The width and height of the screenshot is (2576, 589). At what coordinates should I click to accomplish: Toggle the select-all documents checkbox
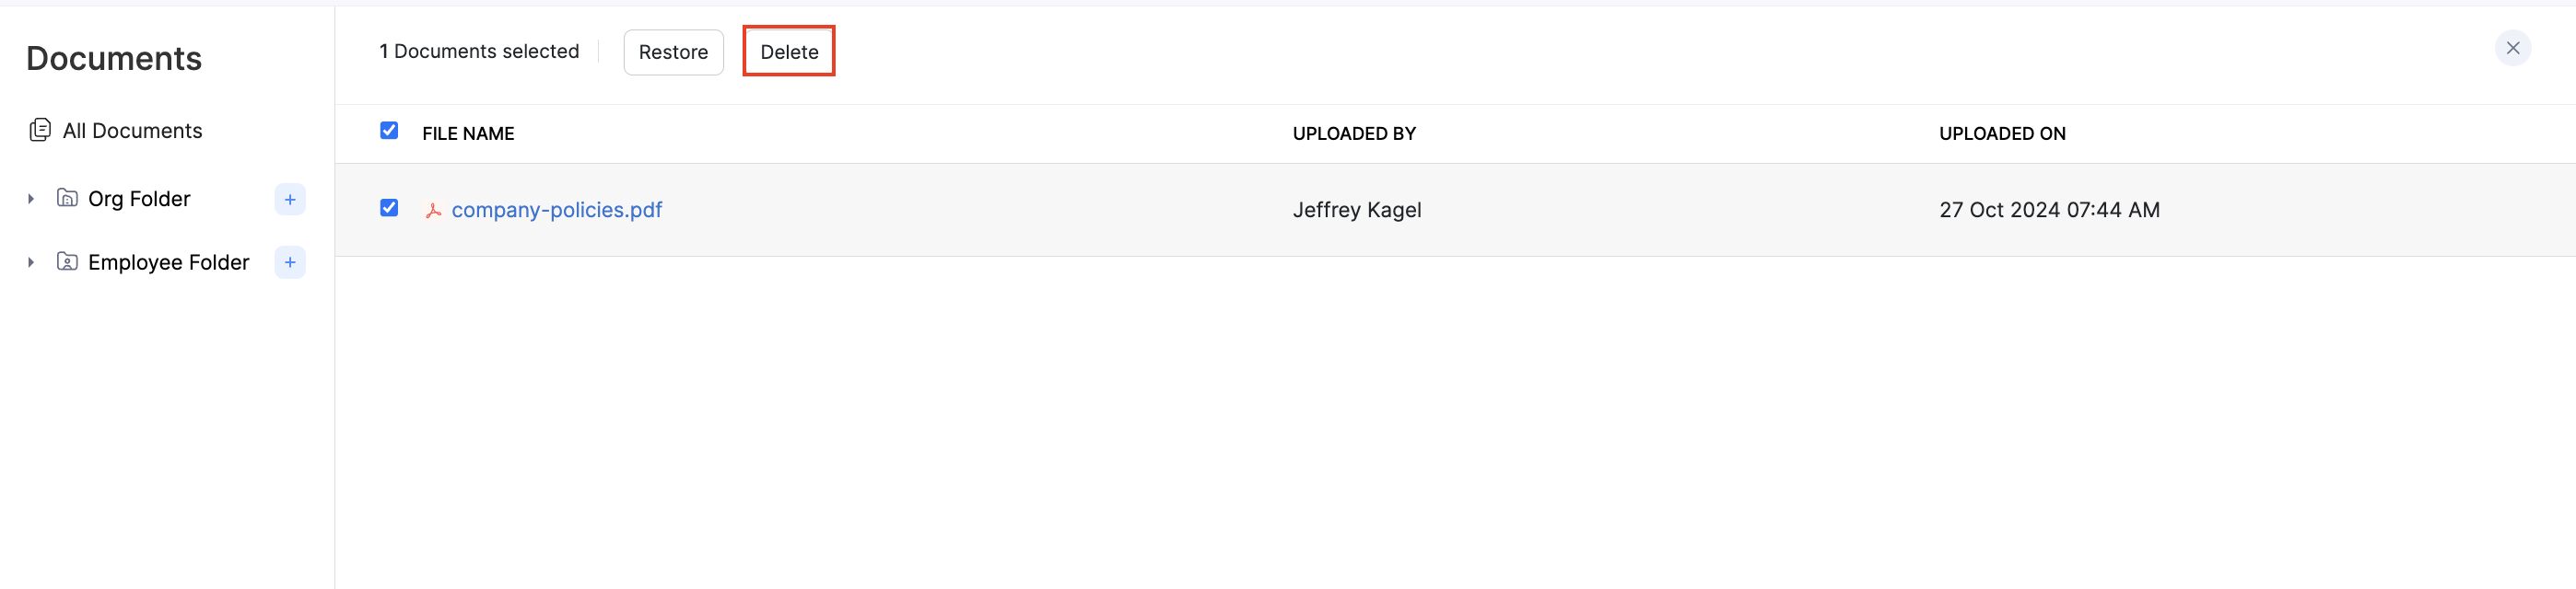(x=389, y=131)
